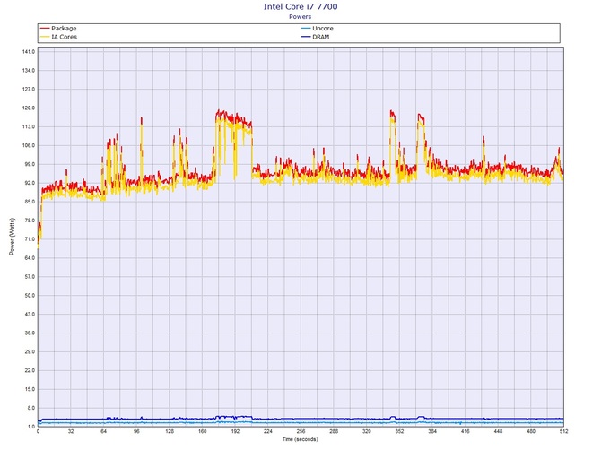The image size is (601, 450).
Task: Click the 8.0 y-axis value
Action: coord(30,408)
